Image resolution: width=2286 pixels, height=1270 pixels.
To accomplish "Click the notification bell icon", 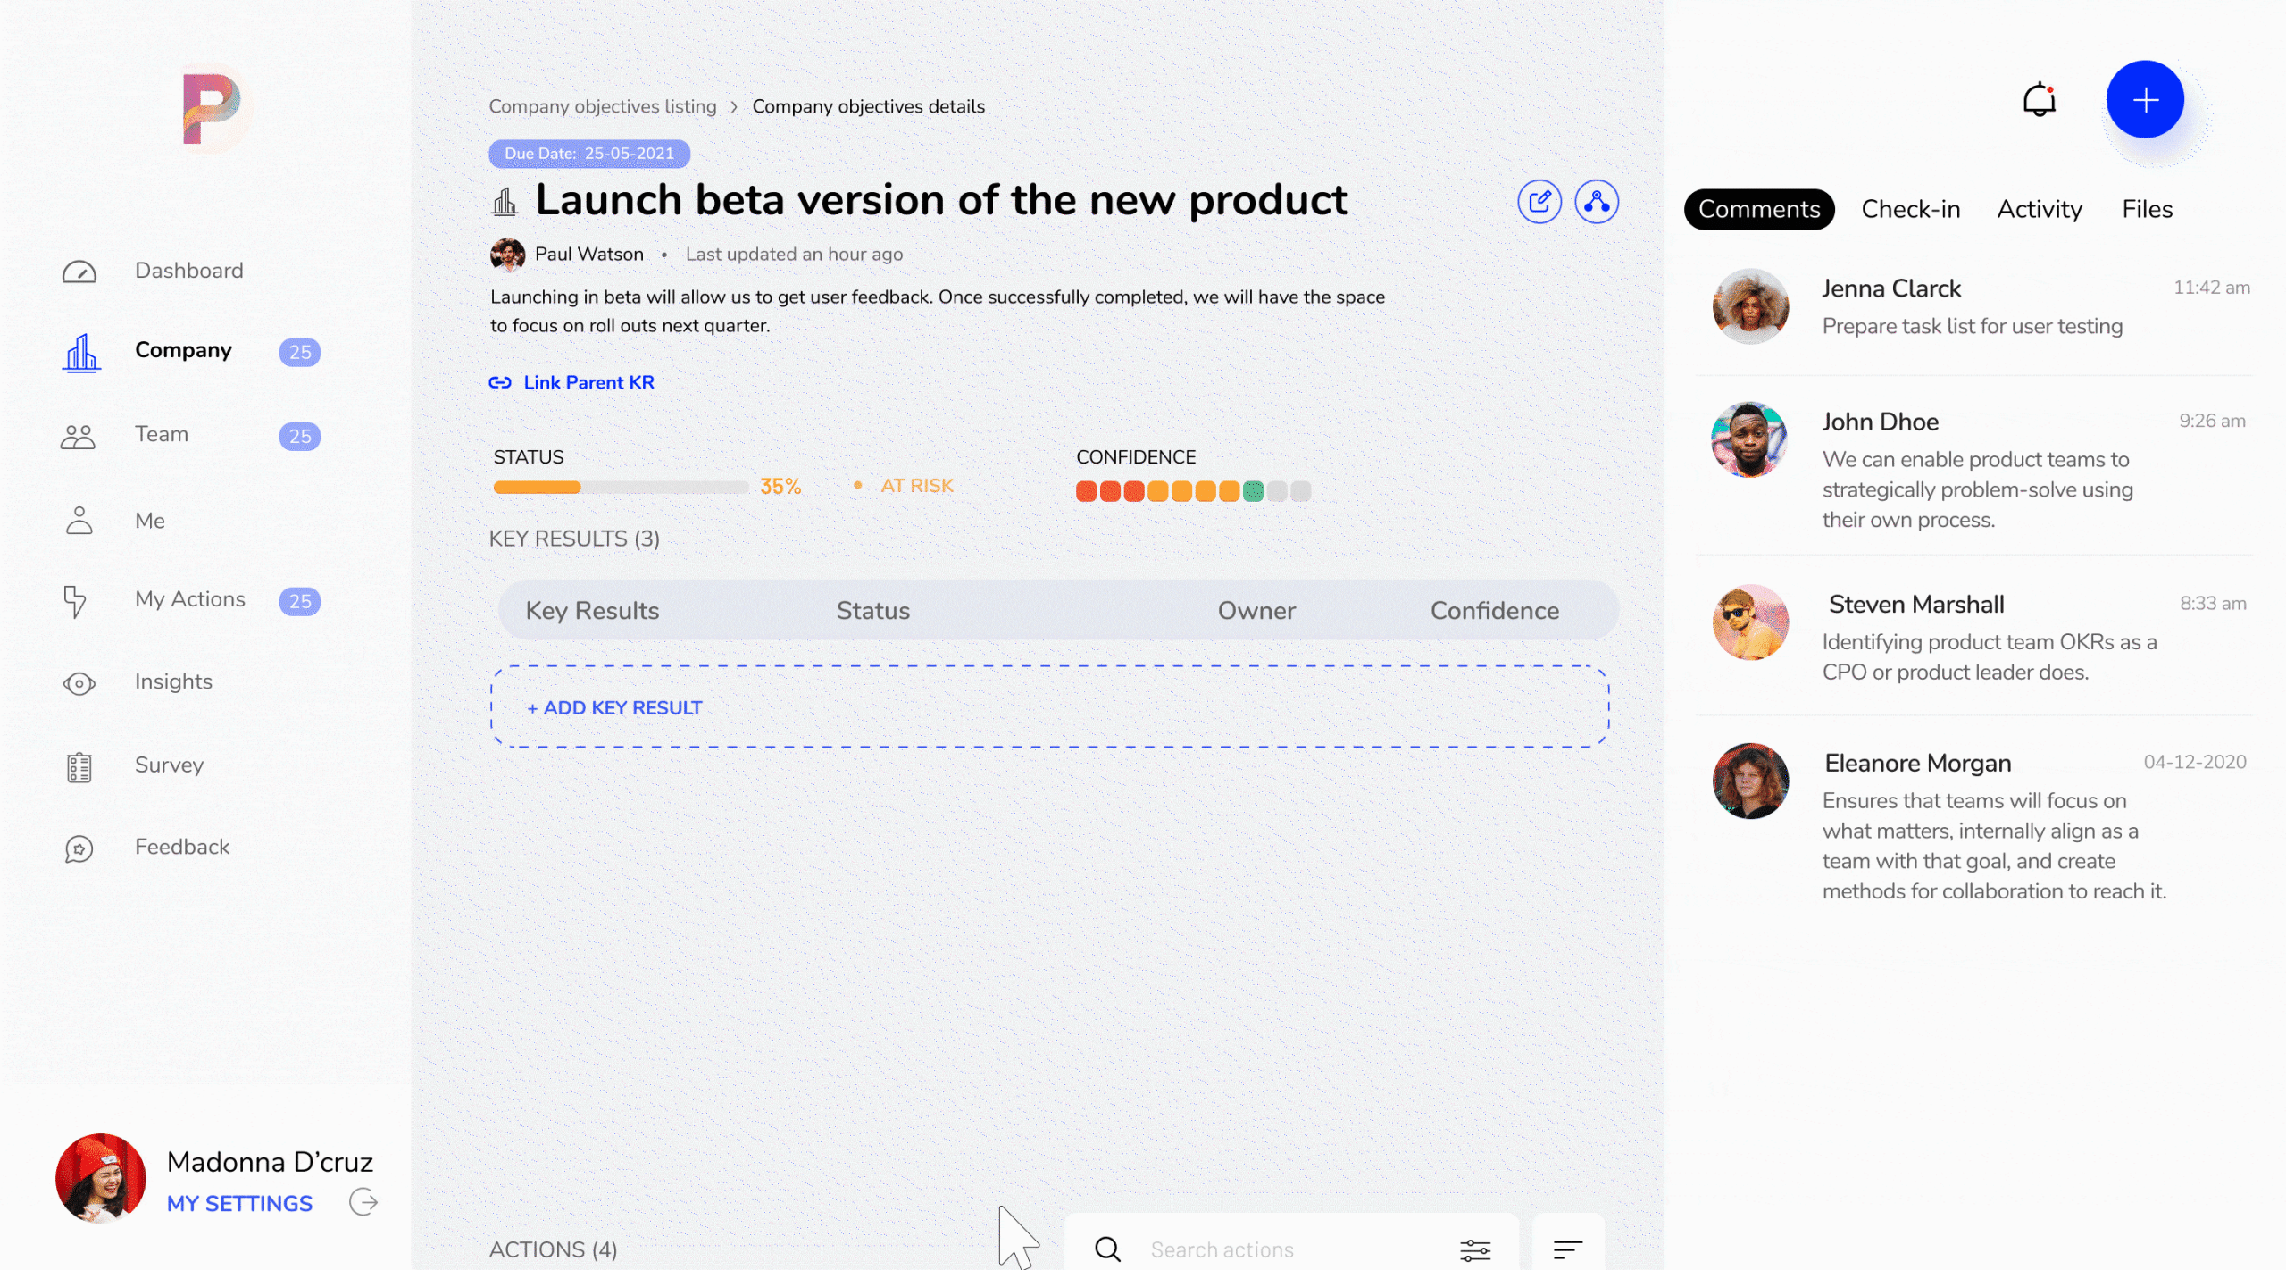I will [2039, 100].
